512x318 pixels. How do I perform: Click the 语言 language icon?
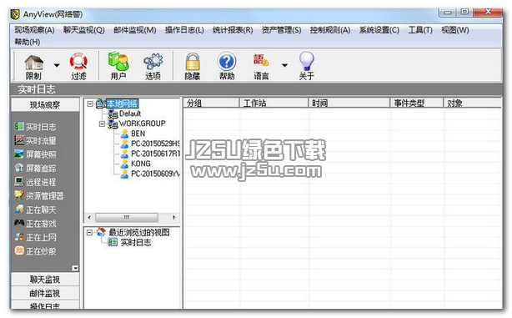point(261,61)
